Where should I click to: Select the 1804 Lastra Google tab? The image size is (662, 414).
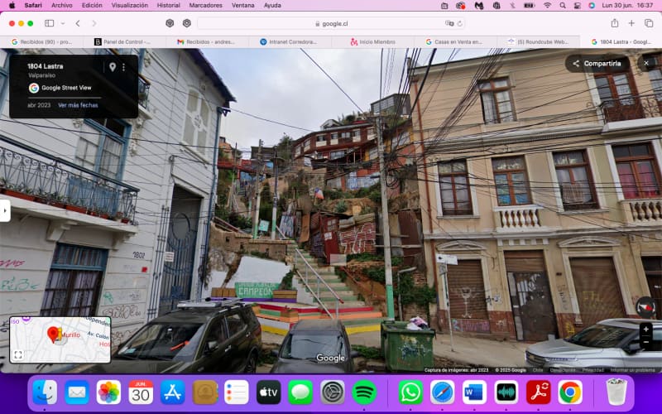pyautogui.click(x=621, y=42)
